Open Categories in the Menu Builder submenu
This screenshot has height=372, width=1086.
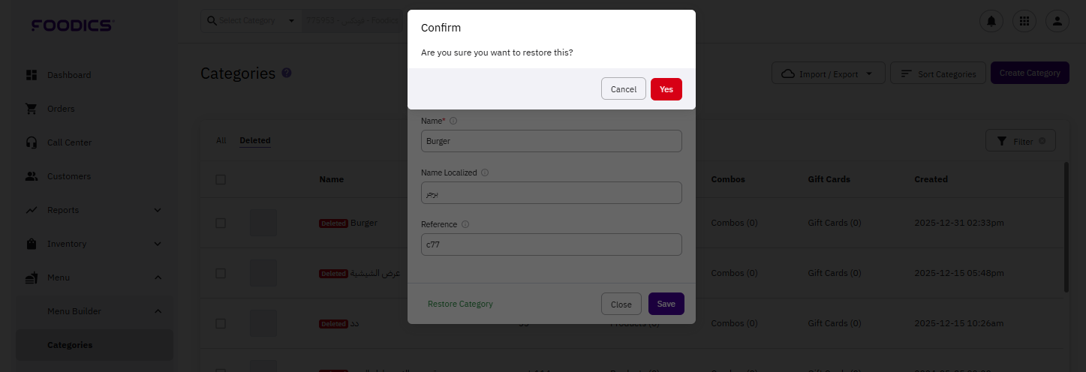tap(70, 345)
